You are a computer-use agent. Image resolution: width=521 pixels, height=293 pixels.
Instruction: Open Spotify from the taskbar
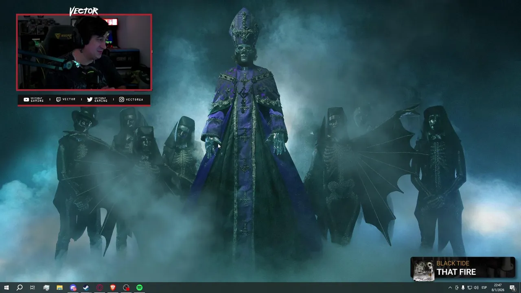[140, 288]
